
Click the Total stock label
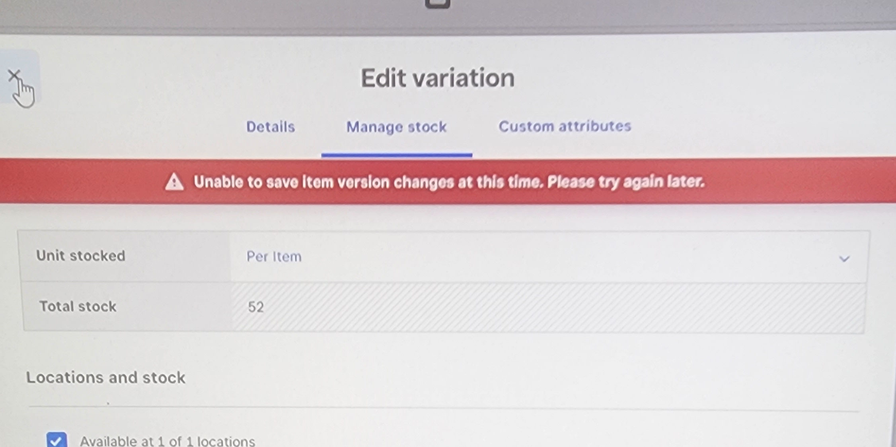click(78, 306)
